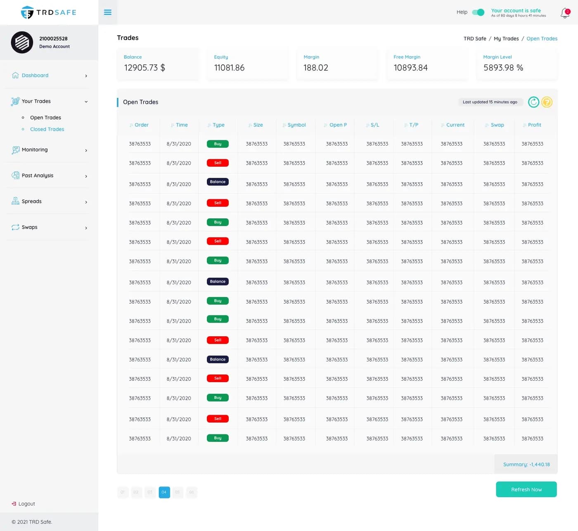
Task: Click the Balance value 12905.73 $
Action: click(x=144, y=68)
